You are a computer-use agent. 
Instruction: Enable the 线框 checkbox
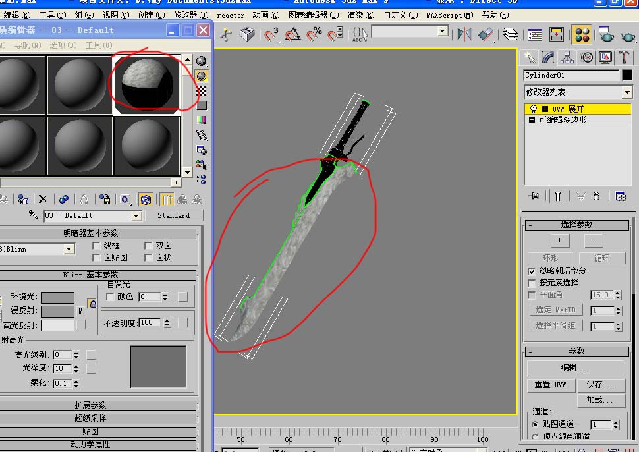(97, 246)
